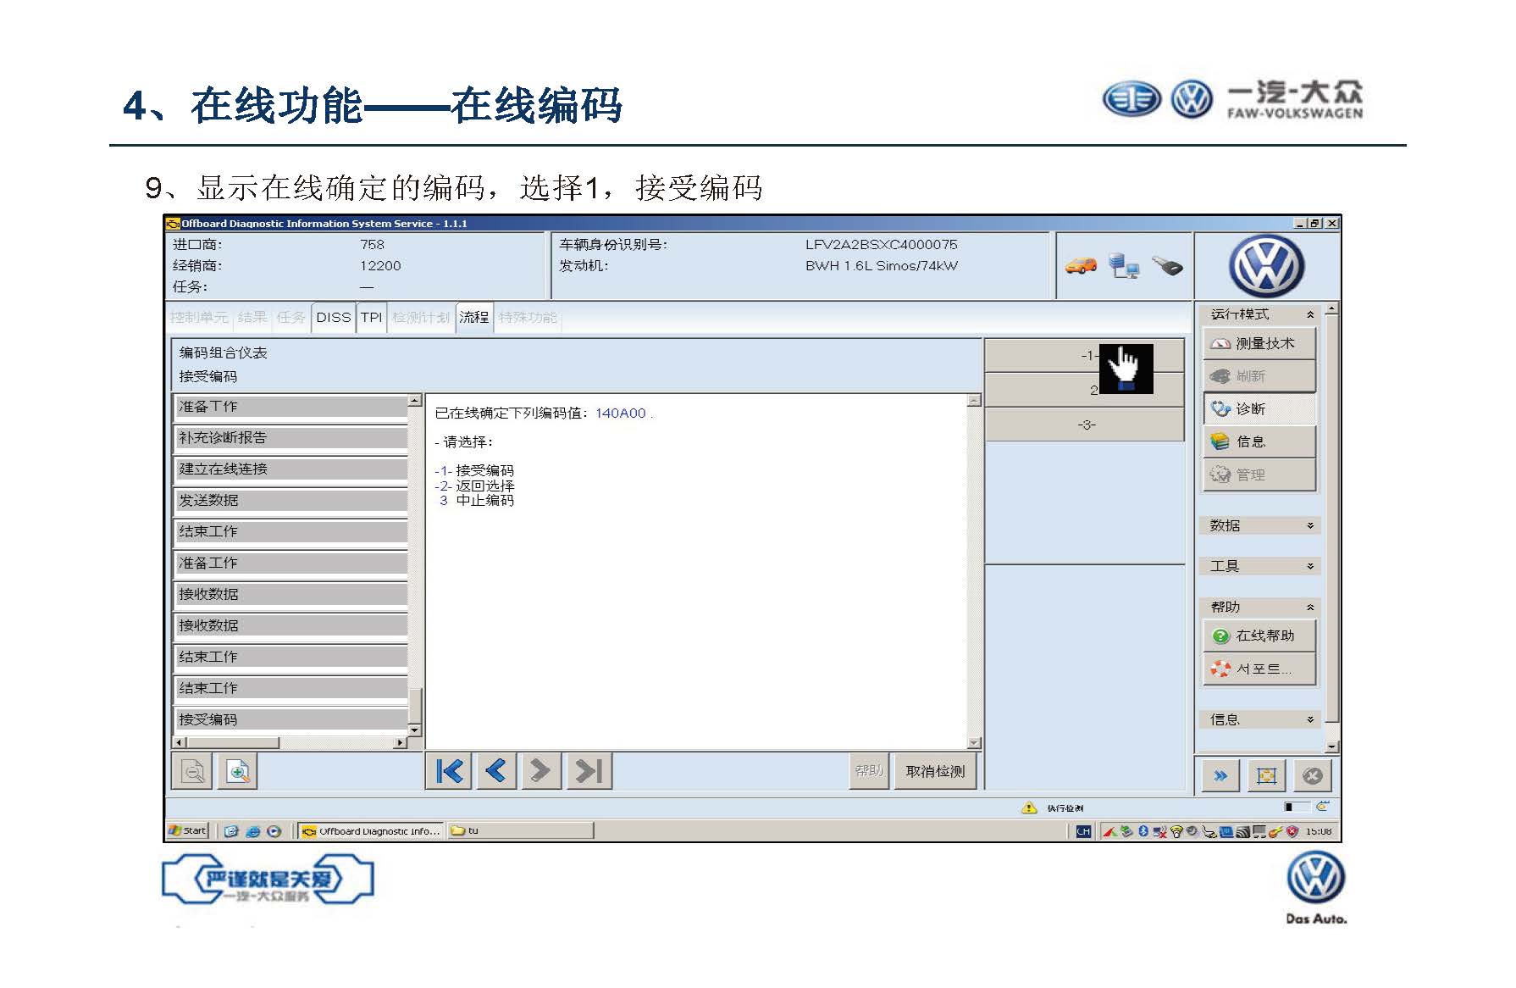Screen dimensions: 1516x988
Task: Jump to first step navigation arrow
Action: [449, 771]
